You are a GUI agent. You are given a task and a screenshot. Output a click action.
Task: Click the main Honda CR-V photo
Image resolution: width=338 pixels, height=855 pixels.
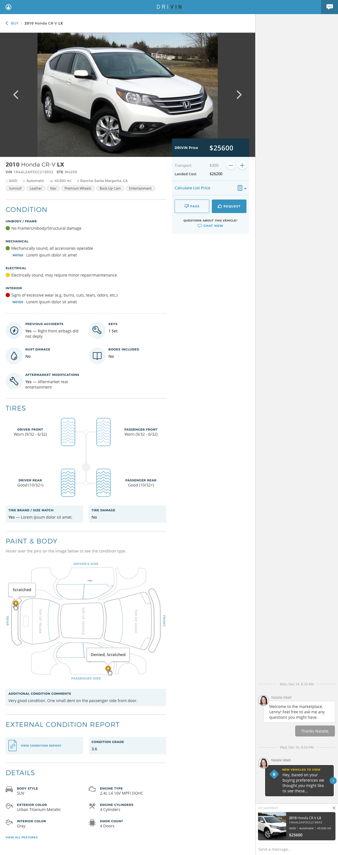click(128, 95)
